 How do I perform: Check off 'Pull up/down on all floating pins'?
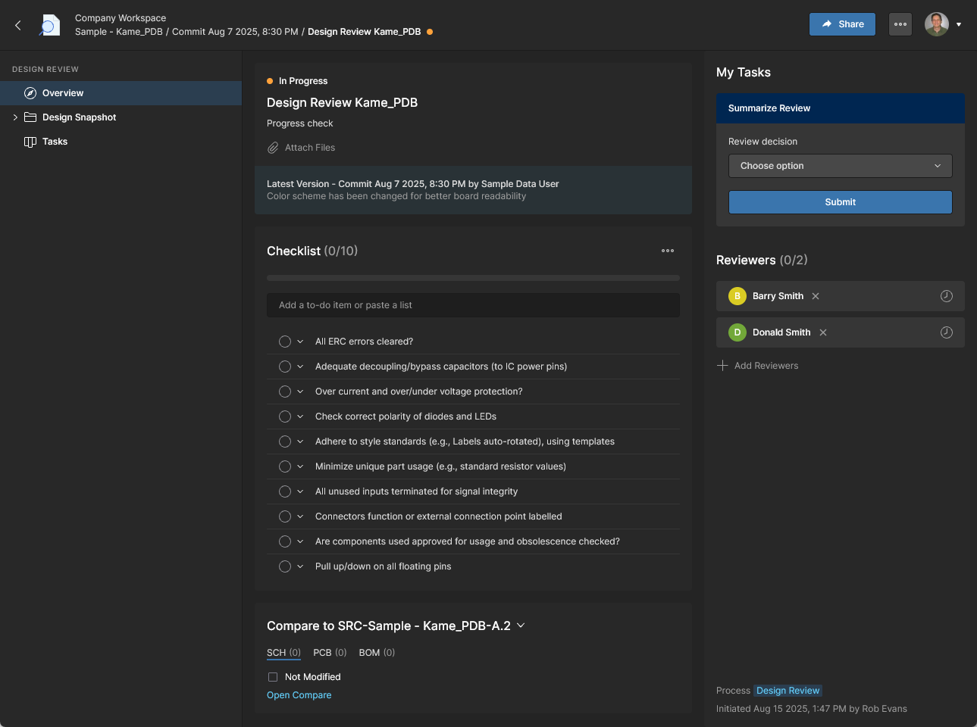(x=285, y=566)
